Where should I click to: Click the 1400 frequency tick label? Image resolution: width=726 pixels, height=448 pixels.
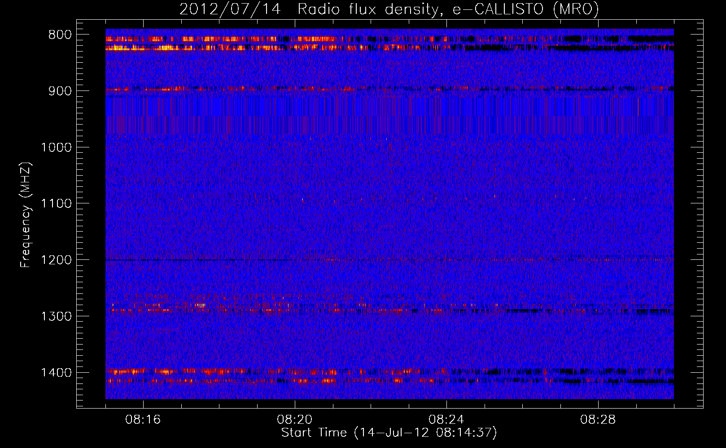coord(57,373)
